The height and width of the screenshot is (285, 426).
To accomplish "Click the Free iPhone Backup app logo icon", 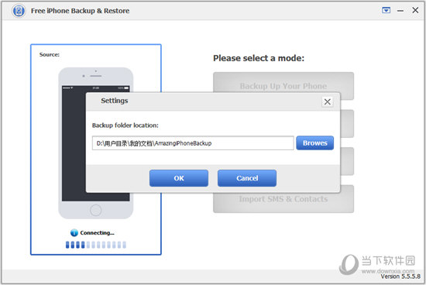I will pyautogui.click(x=19, y=11).
